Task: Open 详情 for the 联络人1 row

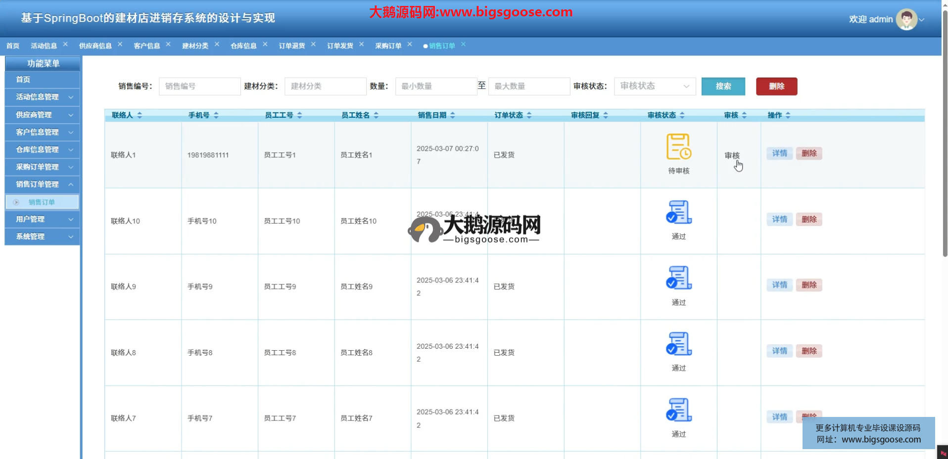Action: coord(779,153)
